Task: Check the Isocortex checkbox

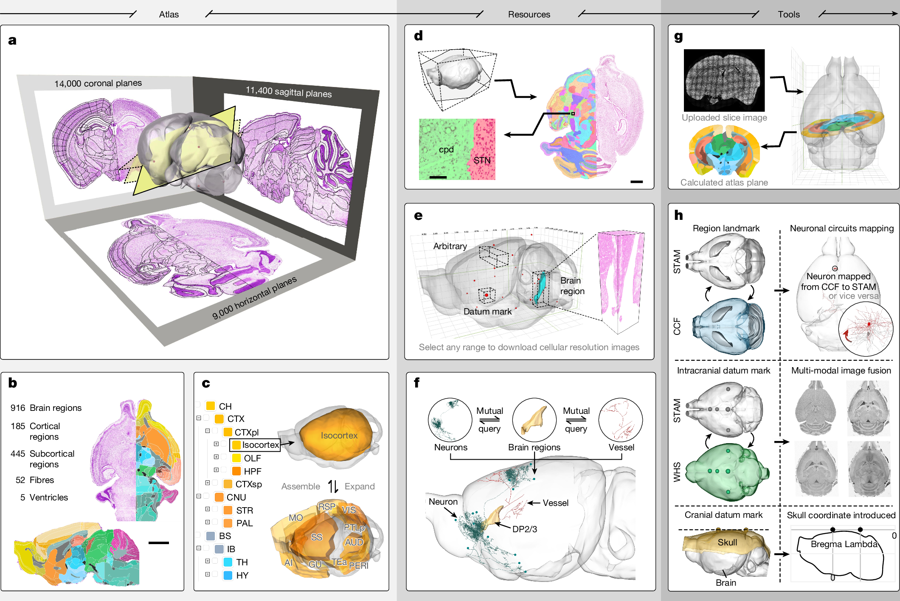Action: [224, 444]
